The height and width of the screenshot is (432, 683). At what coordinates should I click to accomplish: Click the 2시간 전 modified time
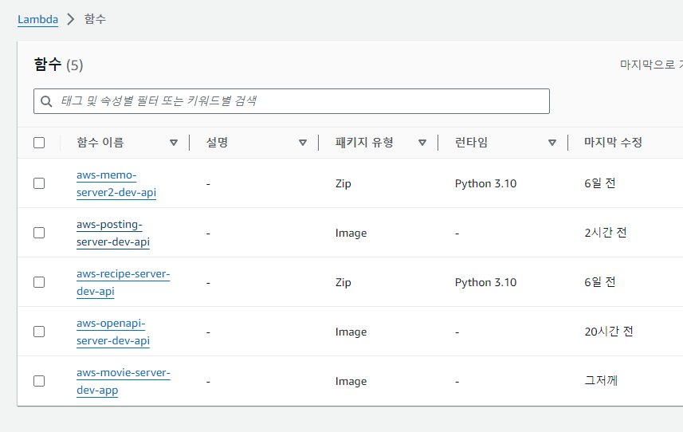[606, 233]
